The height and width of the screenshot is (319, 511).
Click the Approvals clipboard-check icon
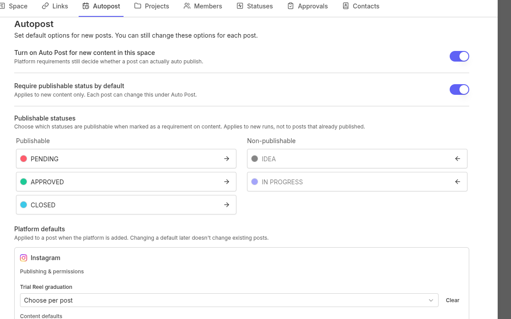[x=291, y=6]
